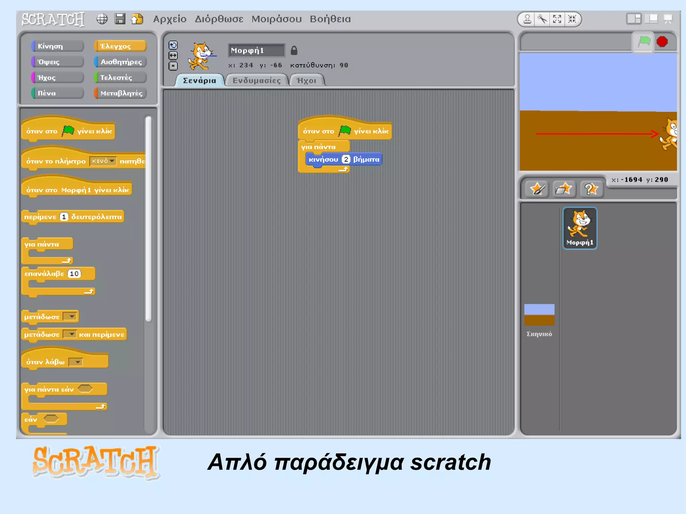Viewport: 686px width, 514px height.
Task: Open dropdown in μετάδωσε και περίμενε block
Action: pyautogui.click(x=70, y=334)
